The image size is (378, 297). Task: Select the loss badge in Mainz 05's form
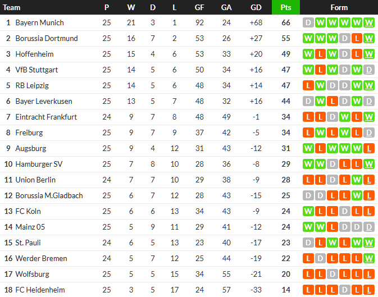[332, 227]
